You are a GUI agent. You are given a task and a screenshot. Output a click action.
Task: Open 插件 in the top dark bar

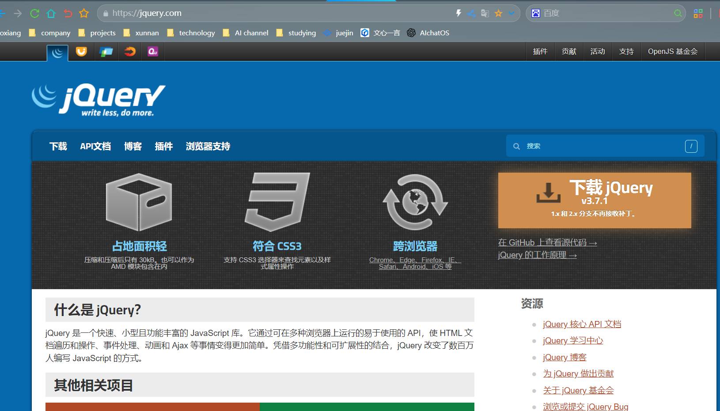coord(540,52)
